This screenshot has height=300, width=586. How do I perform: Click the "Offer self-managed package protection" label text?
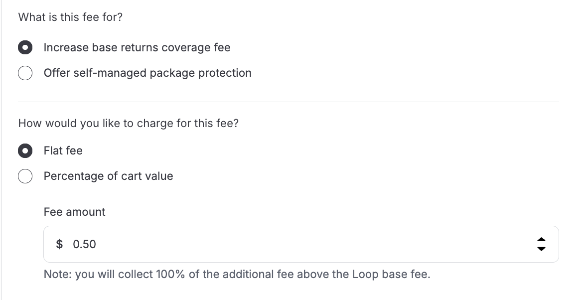(x=147, y=73)
